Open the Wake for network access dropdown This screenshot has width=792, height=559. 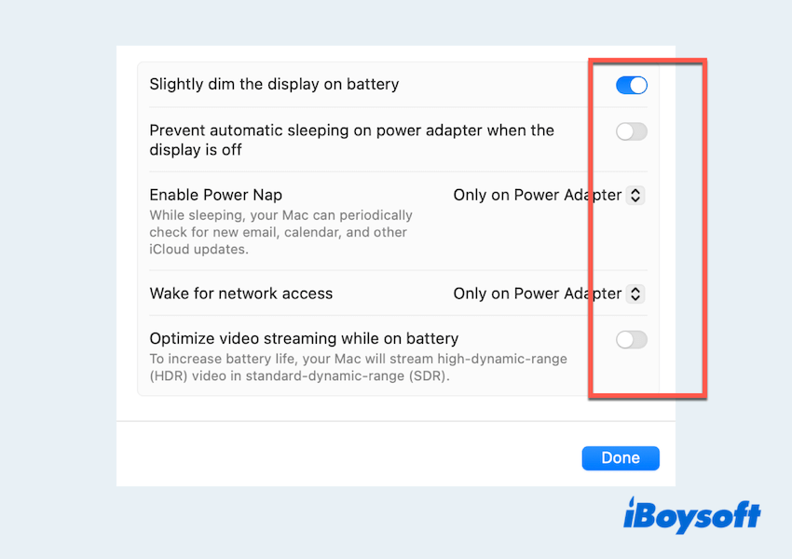pyautogui.click(x=549, y=293)
